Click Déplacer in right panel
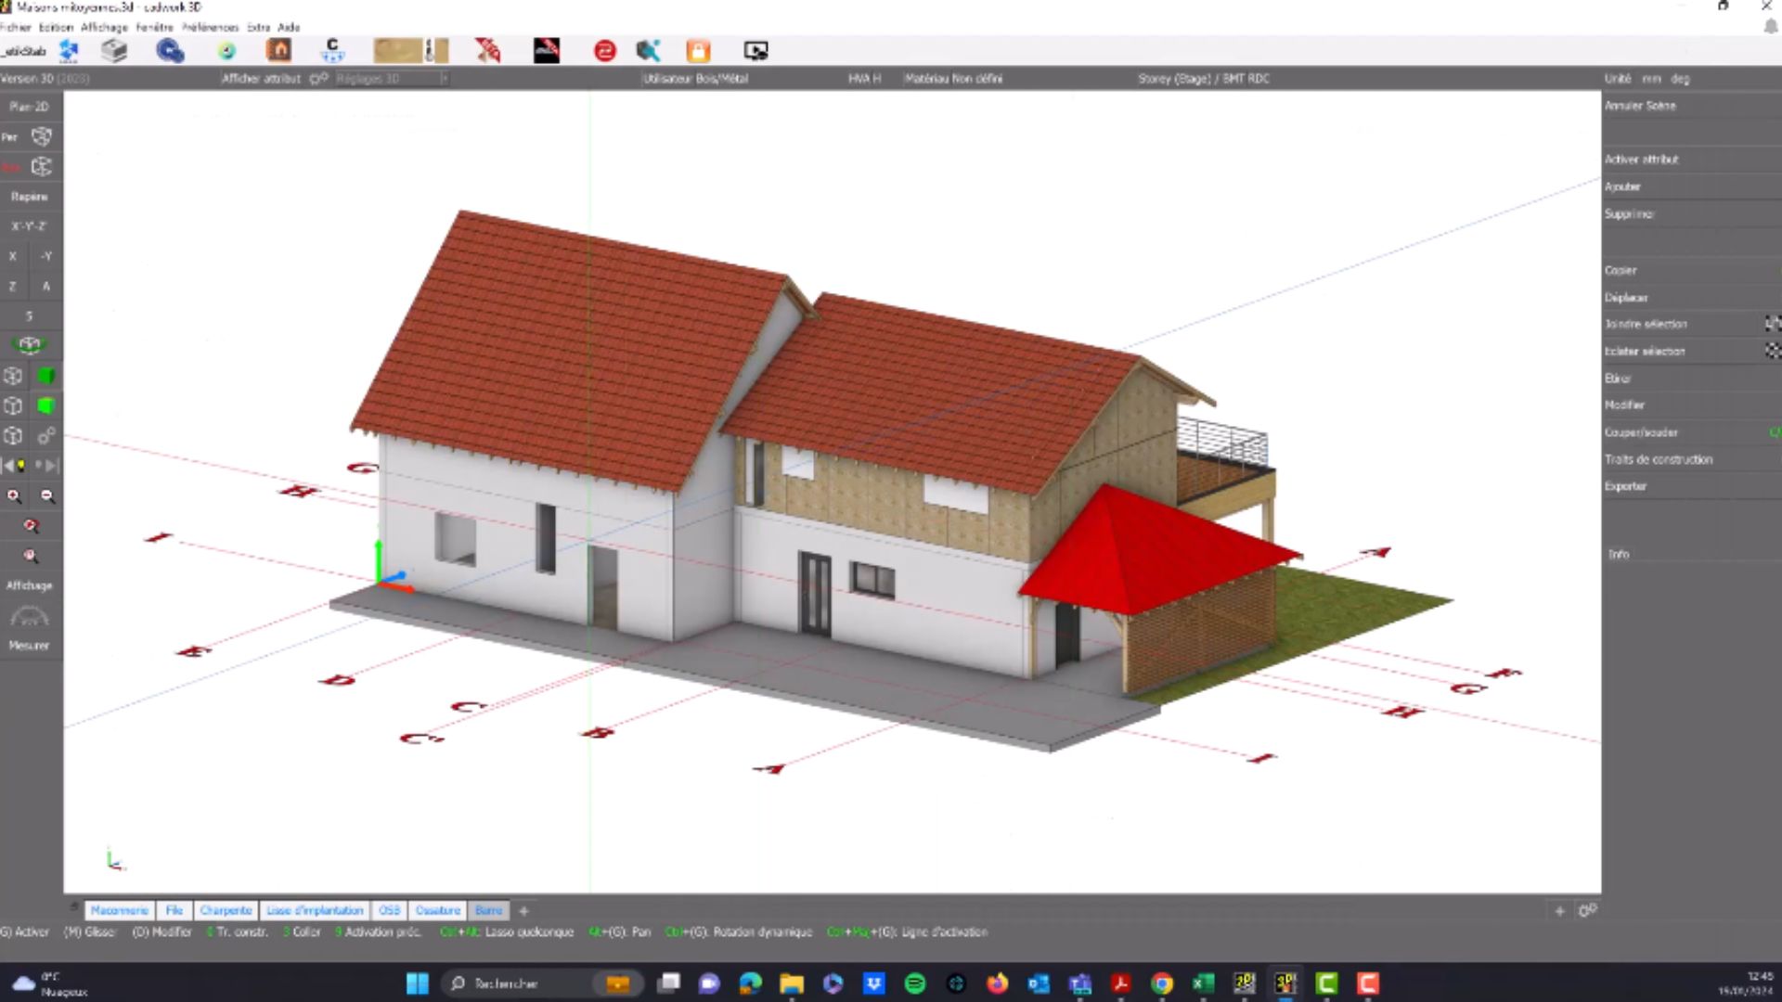The height and width of the screenshot is (1002, 1782). click(1626, 298)
